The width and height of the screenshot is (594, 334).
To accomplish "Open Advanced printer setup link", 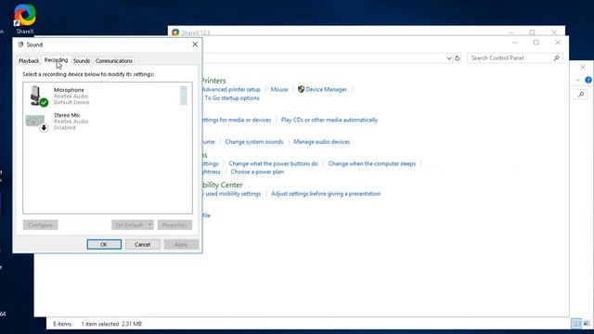I will (x=231, y=89).
